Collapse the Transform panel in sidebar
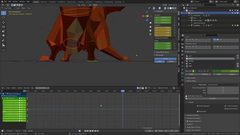 (x=159, y=11)
